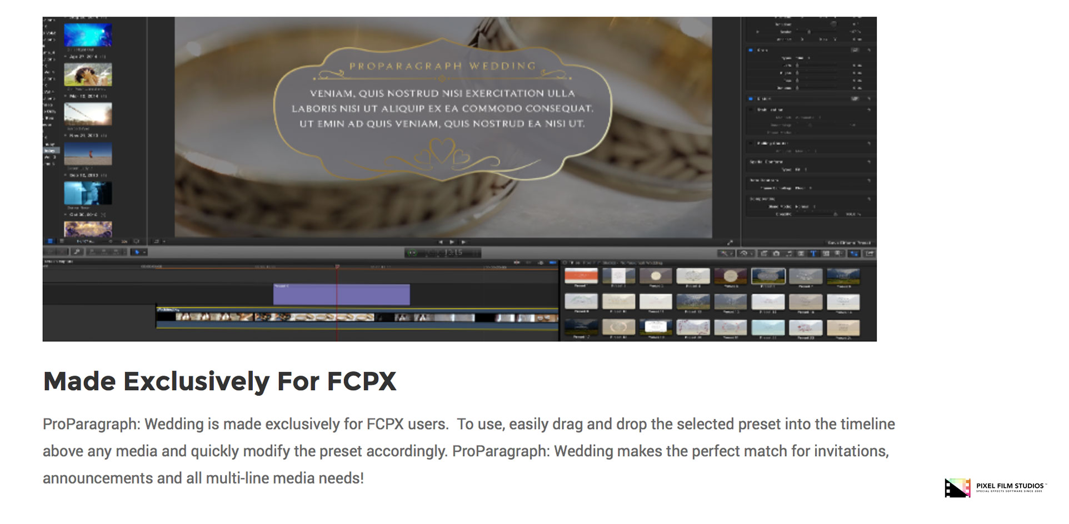Select the highlighted Preset 6 title thumbnail

tap(768, 276)
